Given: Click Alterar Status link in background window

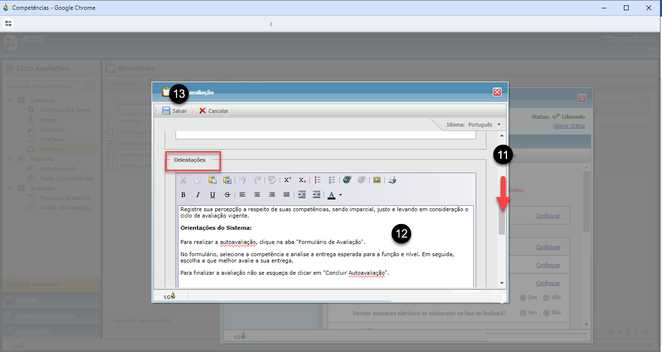Looking at the screenshot, I should point(569,126).
